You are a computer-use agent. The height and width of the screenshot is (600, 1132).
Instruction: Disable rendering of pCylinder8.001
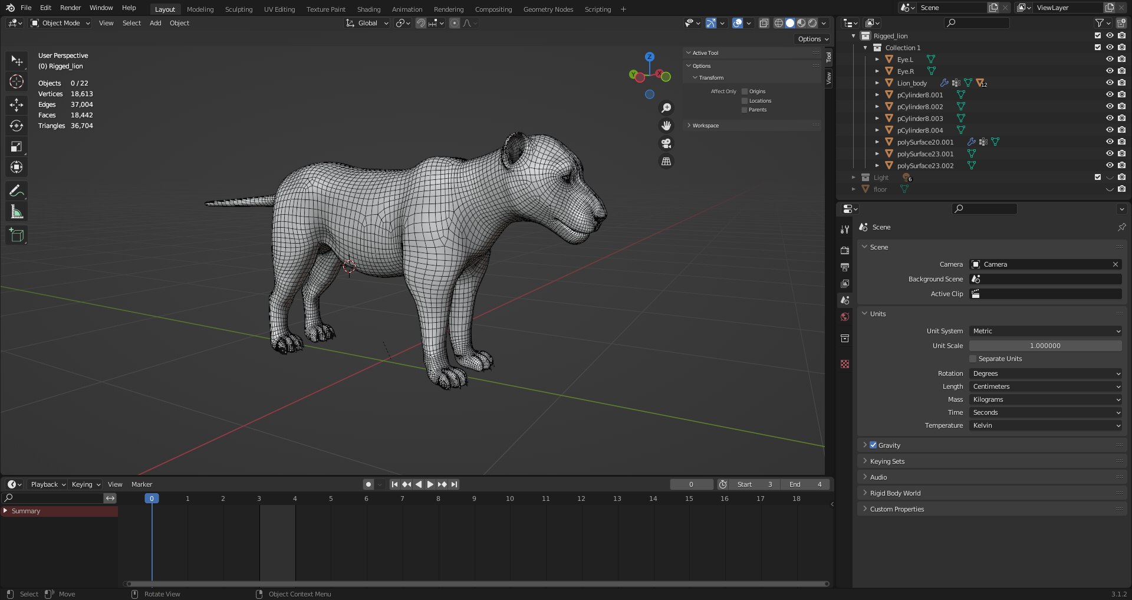1121,94
